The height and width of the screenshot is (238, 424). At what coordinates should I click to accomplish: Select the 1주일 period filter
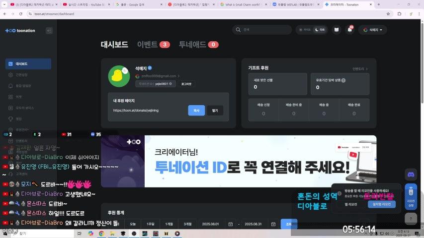150,224
